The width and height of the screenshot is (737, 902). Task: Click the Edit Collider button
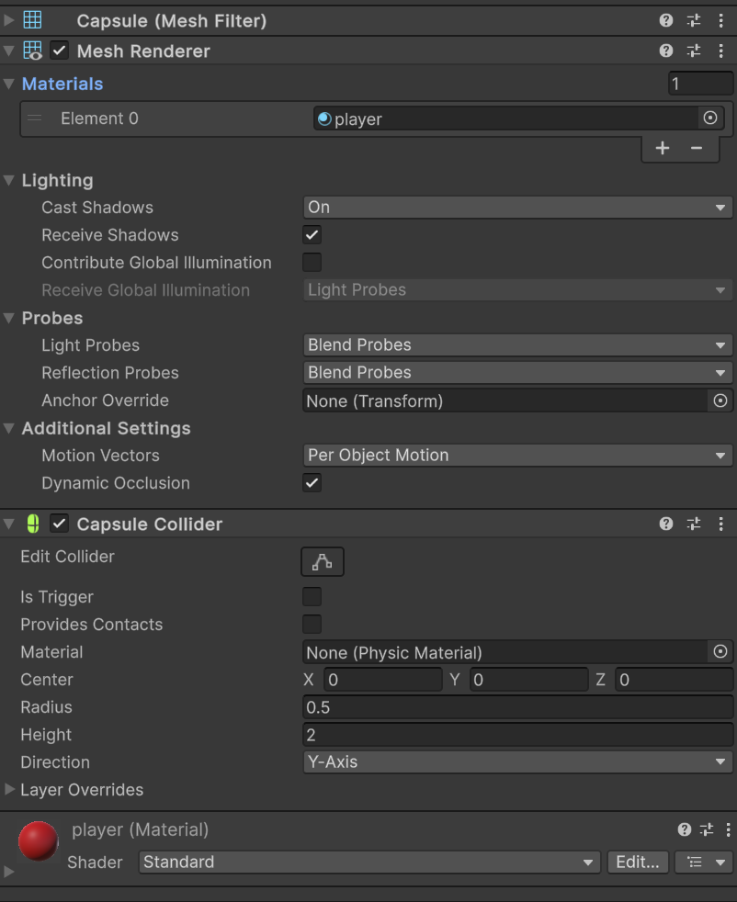(x=323, y=561)
